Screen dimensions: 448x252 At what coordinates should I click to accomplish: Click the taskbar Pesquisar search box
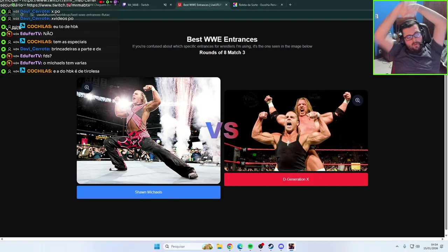(189, 246)
